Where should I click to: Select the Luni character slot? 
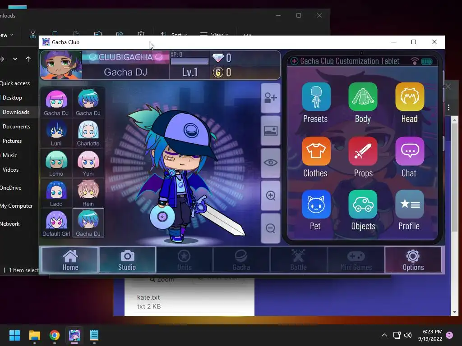click(56, 133)
